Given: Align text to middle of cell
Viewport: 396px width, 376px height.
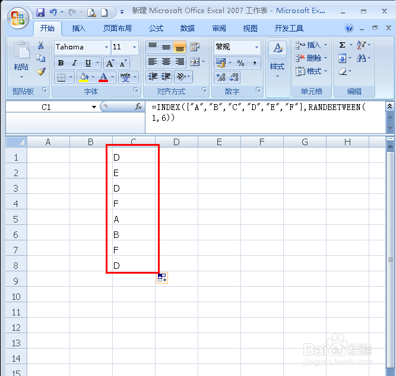Looking at the screenshot, I should point(166,47).
